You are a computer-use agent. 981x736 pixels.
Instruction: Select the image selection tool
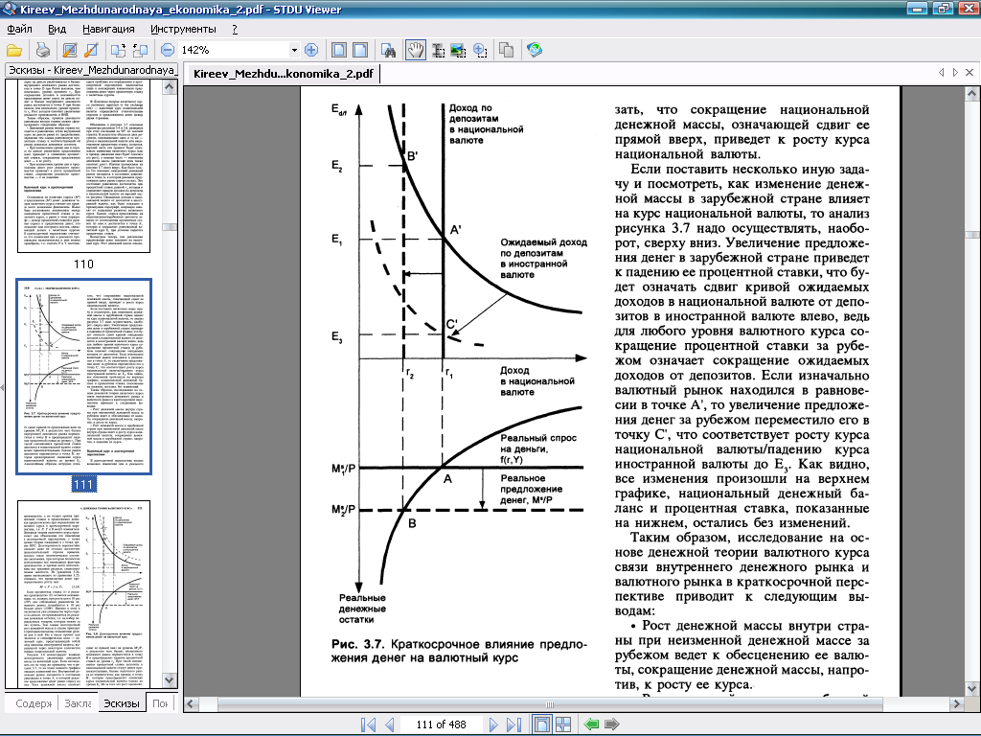click(459, 50)
